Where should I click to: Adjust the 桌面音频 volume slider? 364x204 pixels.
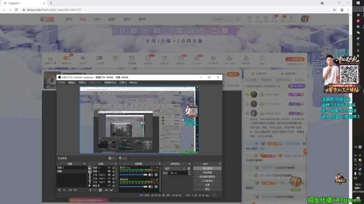coord(133,186)
